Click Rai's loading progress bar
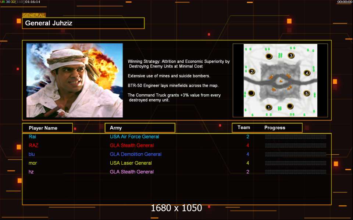This screenshot has width=353, height=220. [x=296, y=137]
